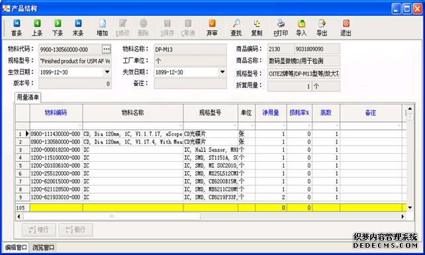Copy the record with 复制
425x255 pixels.
pos(257,28)
